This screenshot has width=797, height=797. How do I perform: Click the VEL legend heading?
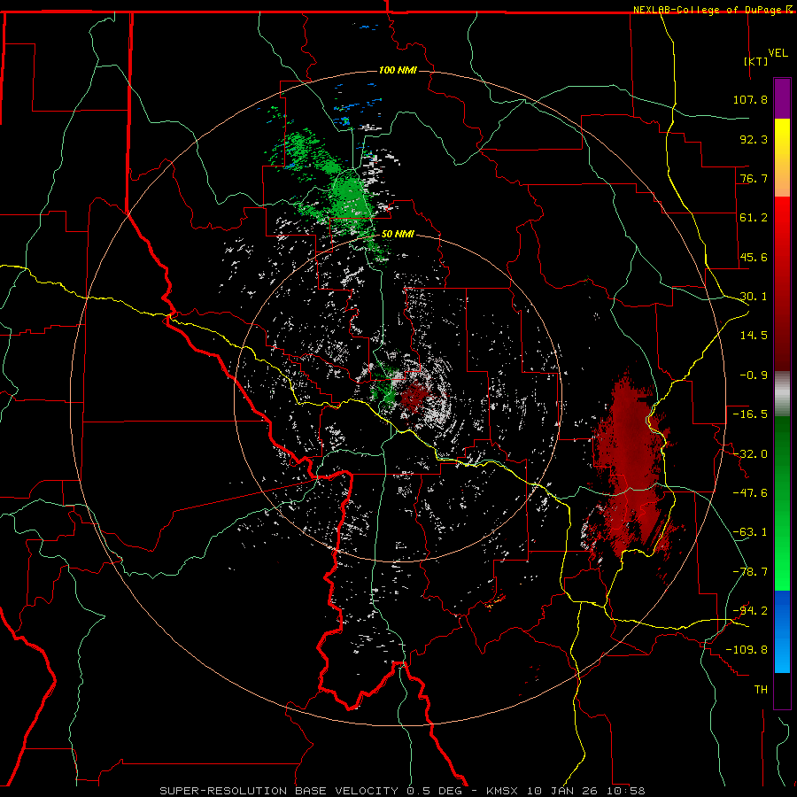tap(778, 53)
